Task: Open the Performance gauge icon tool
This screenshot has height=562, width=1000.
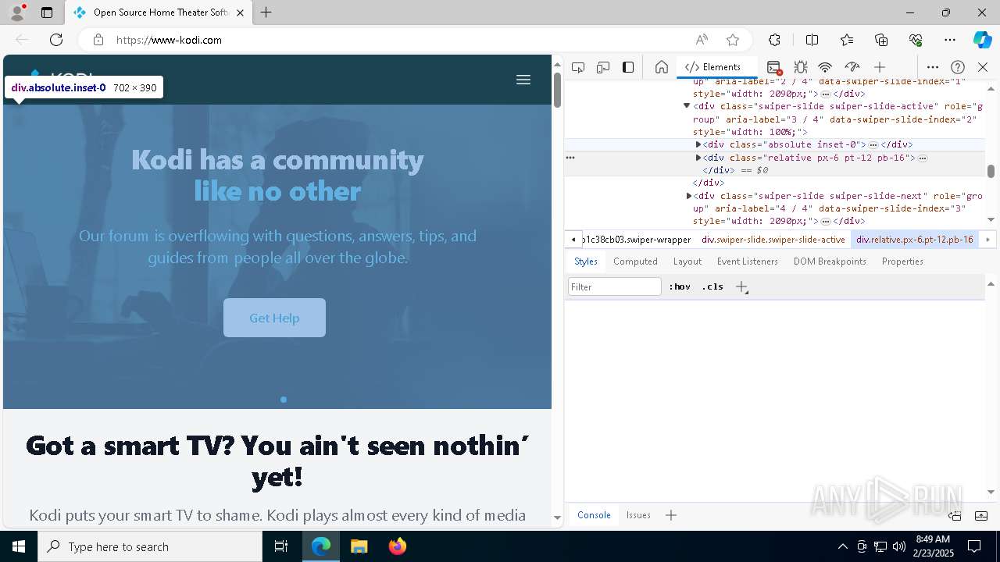Action: 852,67
